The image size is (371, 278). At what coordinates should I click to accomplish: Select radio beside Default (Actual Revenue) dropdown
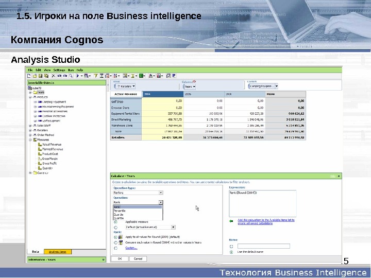[116, 228]
